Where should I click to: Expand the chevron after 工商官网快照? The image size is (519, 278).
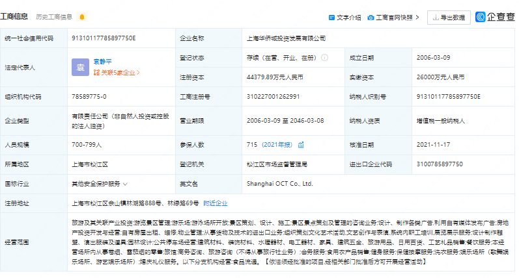coord(417,17)
